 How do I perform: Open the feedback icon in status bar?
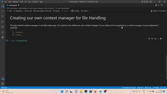(162, 88)
